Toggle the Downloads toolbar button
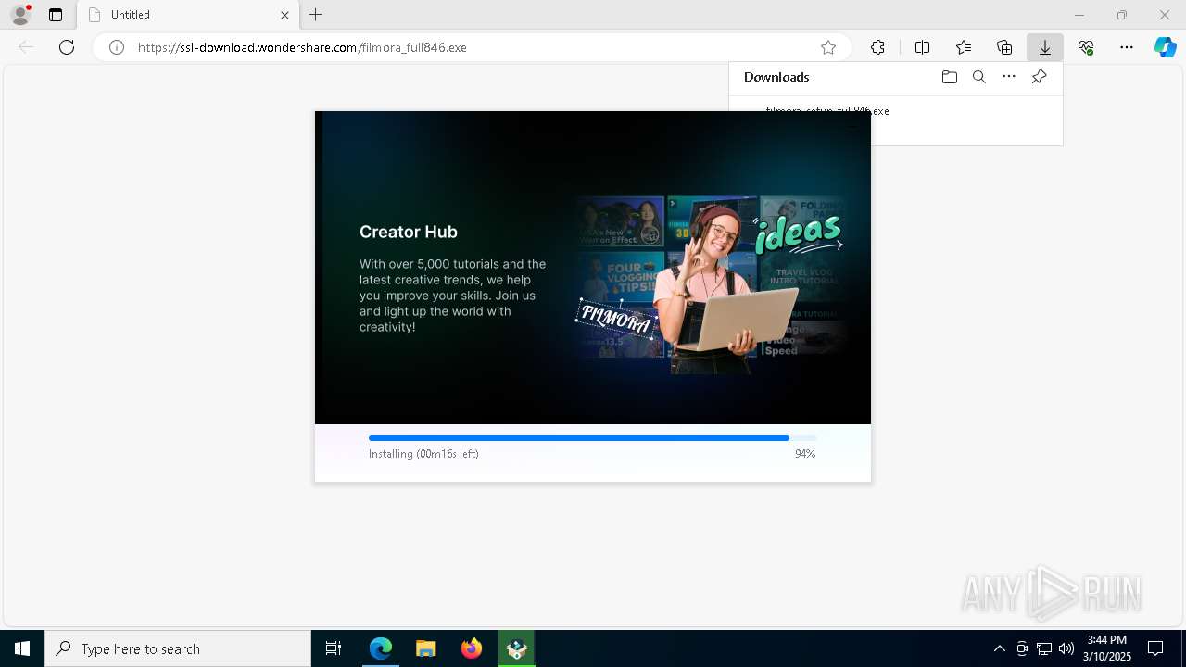Viewport: 1186px width, 667px height. [1045, 47]
